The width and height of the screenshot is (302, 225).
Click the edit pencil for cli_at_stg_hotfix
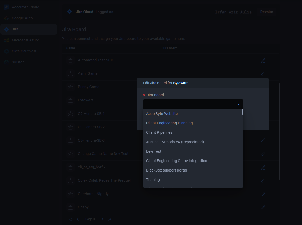[x=263, y=168]
